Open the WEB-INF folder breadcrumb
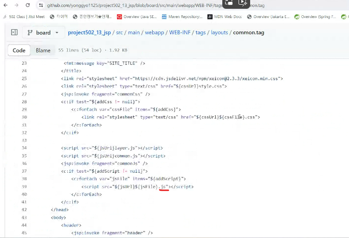The height and width of the screenshot is (238, 349). click(x=180, y=32)
